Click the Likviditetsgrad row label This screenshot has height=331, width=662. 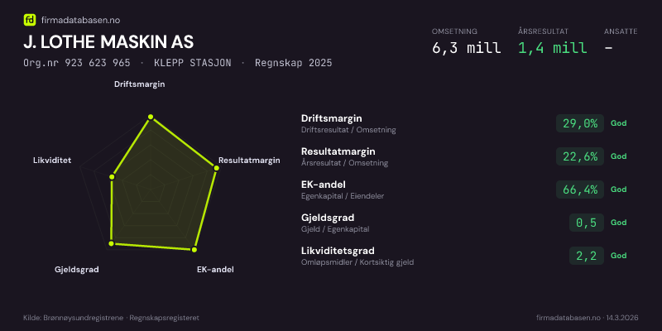[x=338, y=251]
